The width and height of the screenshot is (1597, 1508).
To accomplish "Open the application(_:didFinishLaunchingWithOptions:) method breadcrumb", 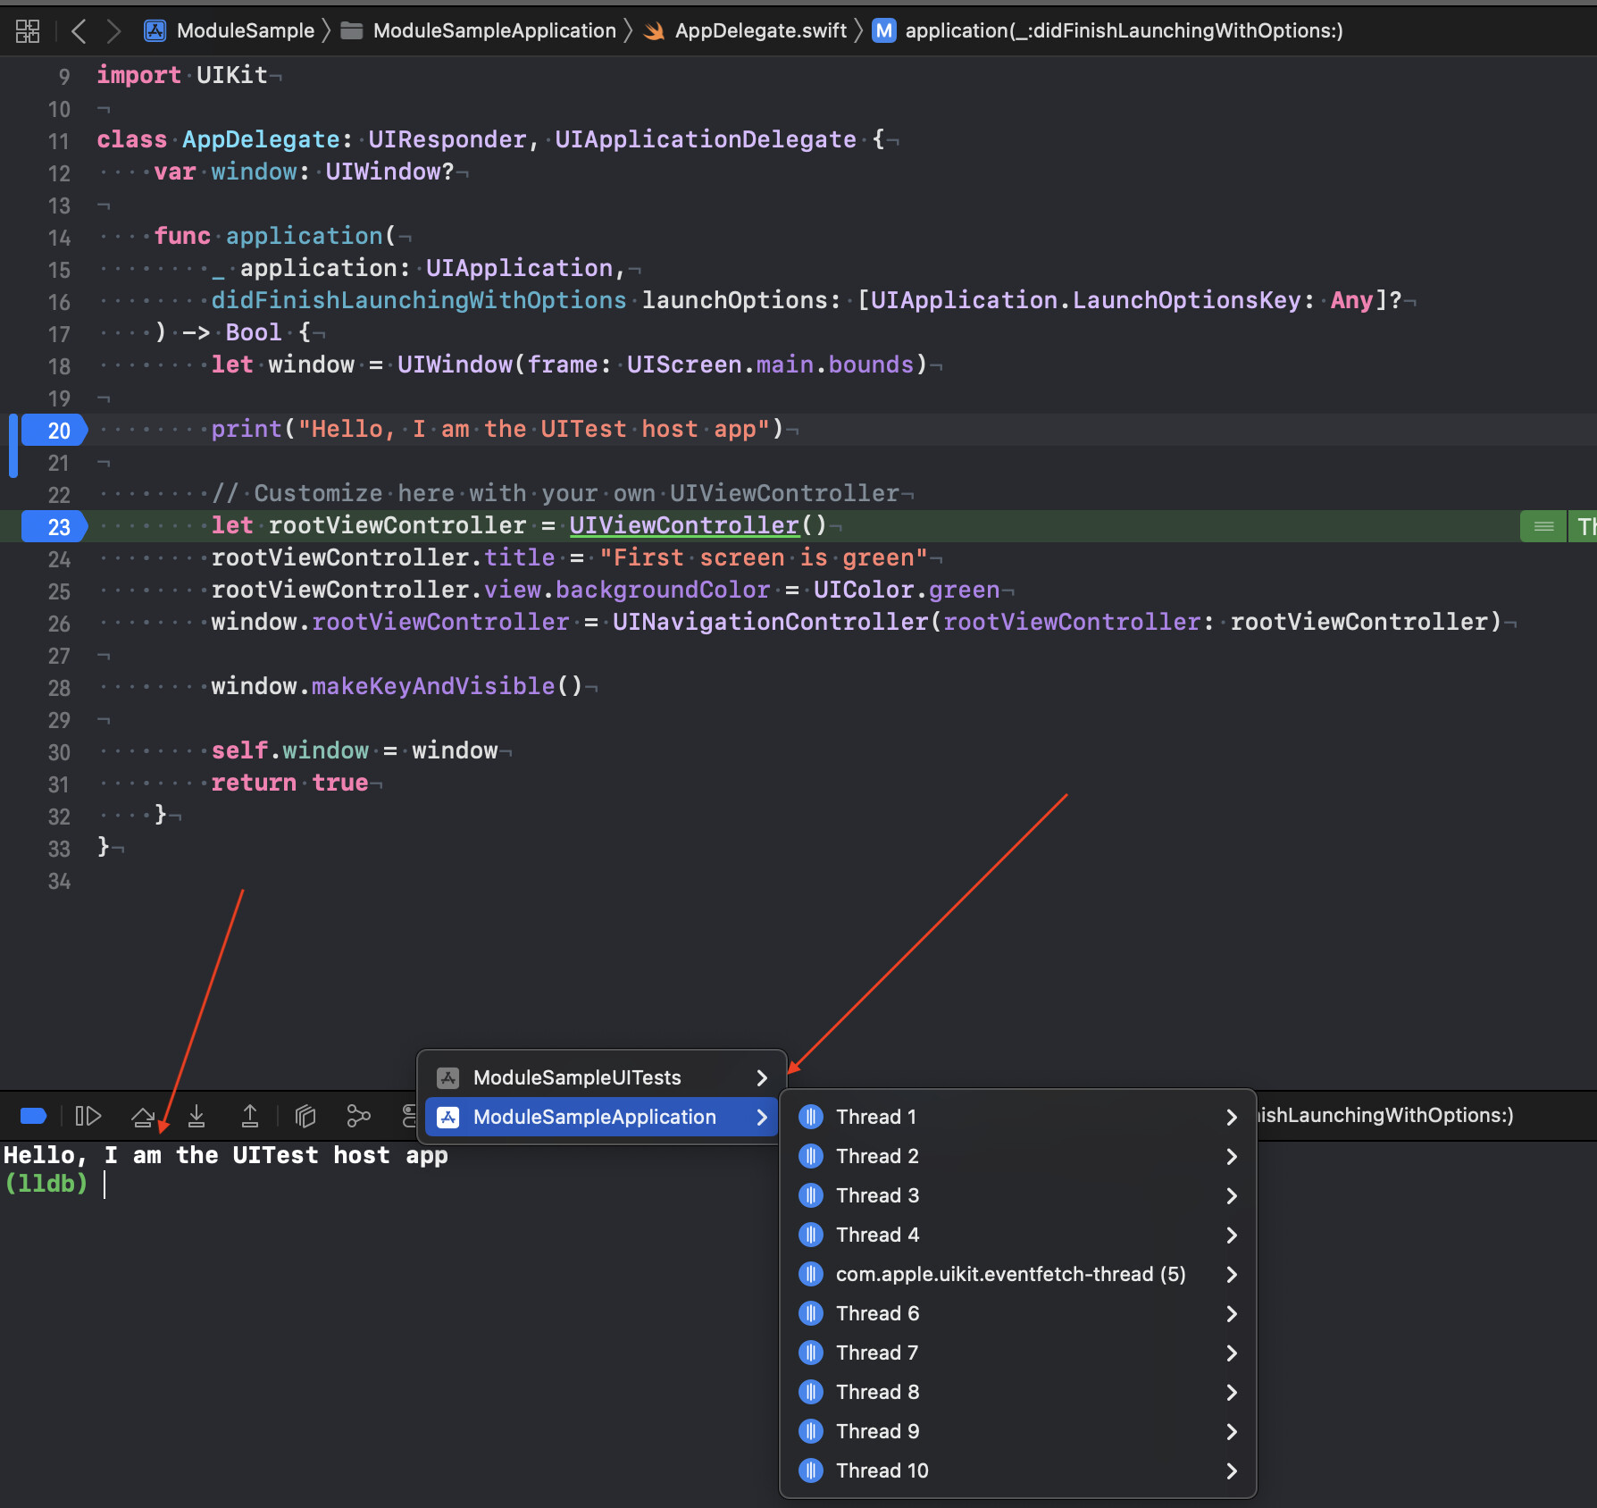I will tap(1108, 31).
